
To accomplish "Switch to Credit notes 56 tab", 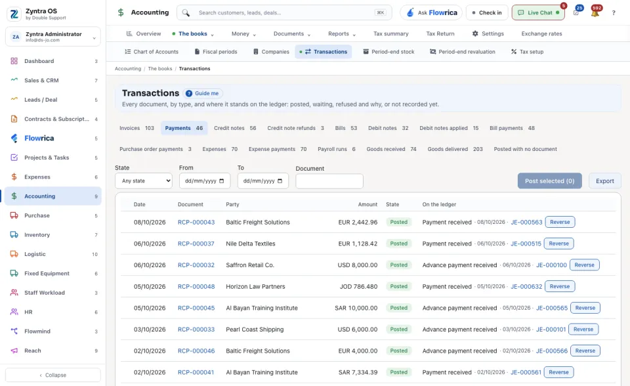I will [235, 128].
